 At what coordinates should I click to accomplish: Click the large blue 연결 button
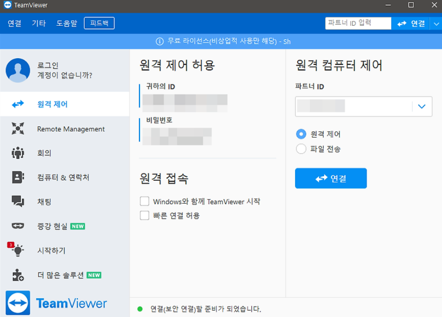pos(331,178)
